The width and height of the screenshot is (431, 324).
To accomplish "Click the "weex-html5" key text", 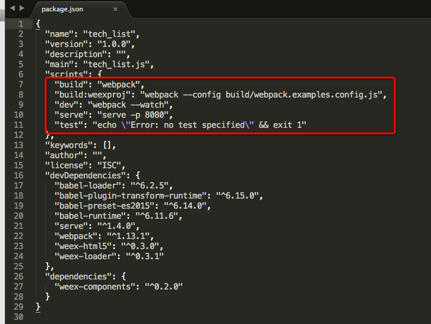I will 83,246.
